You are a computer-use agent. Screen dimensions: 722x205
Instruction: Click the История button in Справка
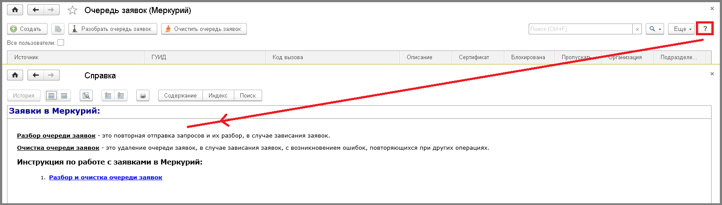24,95
